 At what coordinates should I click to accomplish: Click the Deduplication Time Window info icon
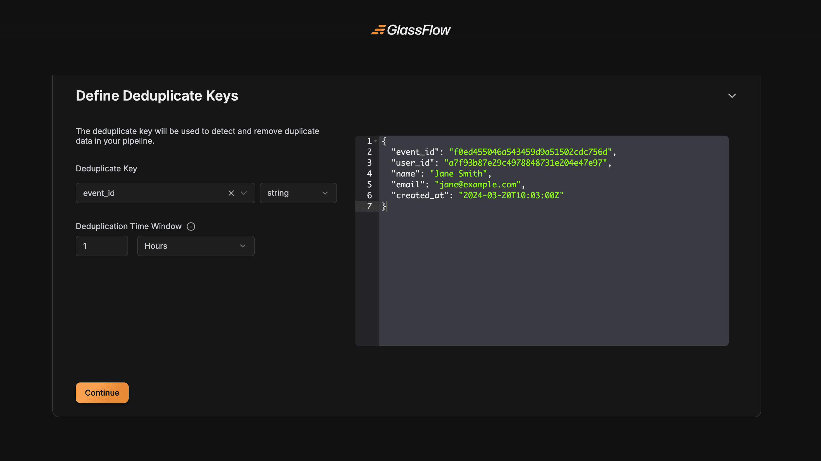tap(191, 227)
